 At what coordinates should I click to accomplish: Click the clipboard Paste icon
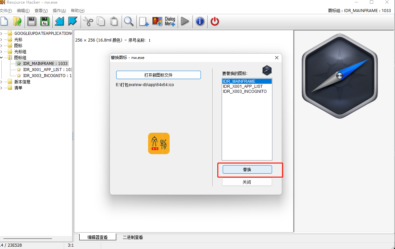[x=114, y=21]
